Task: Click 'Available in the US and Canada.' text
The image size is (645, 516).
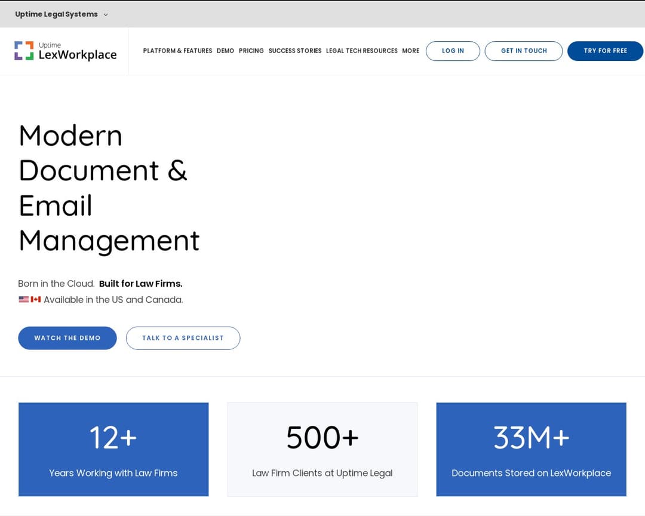Action: pyautogui.click(x=113, y=300)
